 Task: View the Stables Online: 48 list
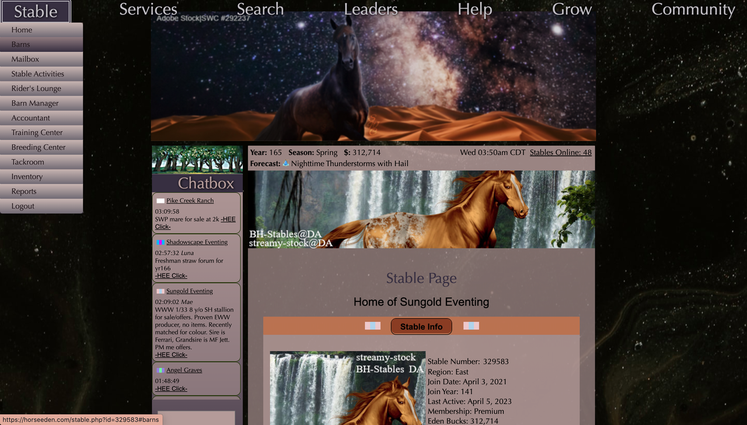coord(560,152)
